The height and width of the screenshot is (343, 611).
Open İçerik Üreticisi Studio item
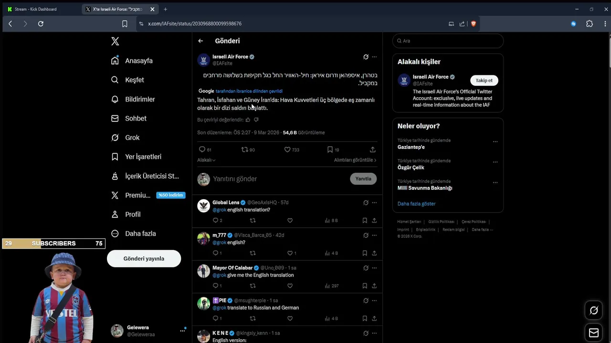point(145,176)
